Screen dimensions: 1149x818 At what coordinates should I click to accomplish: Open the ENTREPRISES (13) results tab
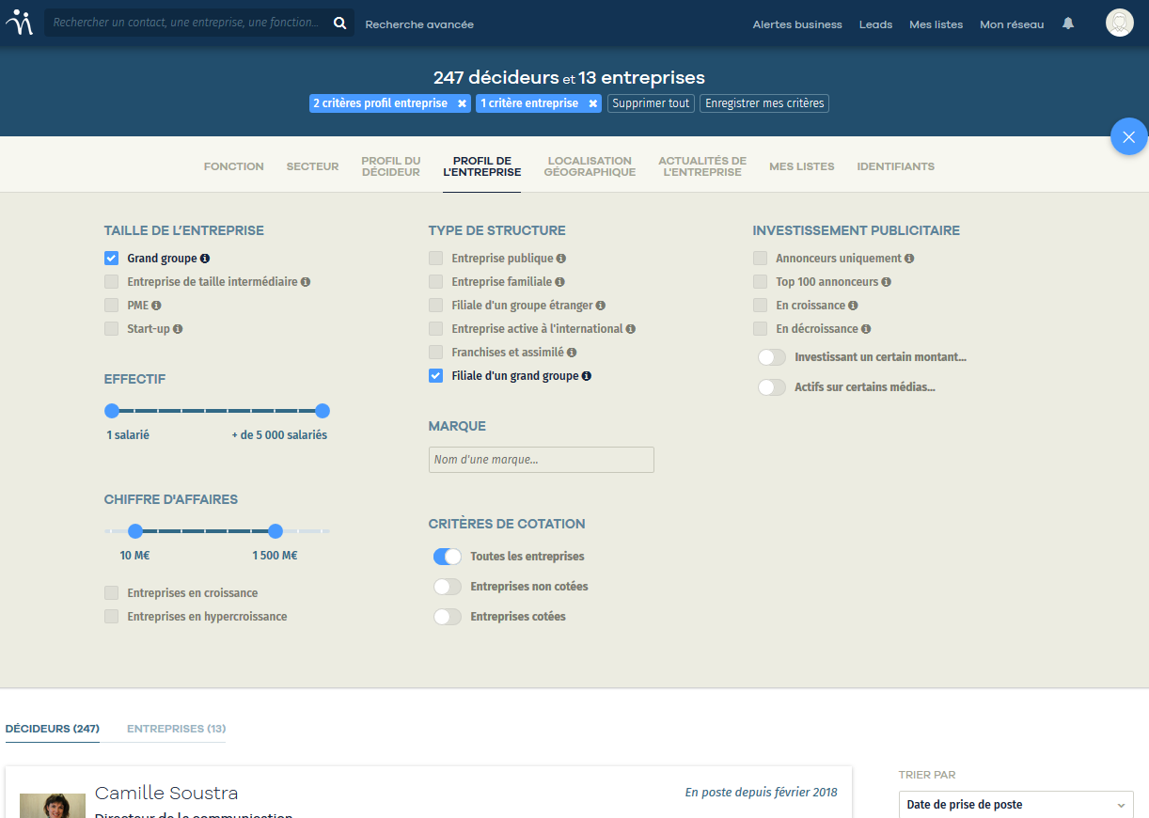coord(175,728)
